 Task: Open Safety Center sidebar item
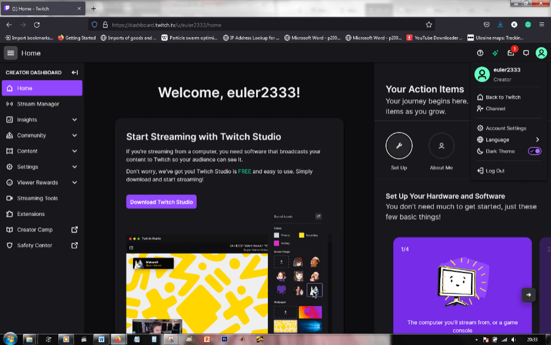tap(42, 246)
